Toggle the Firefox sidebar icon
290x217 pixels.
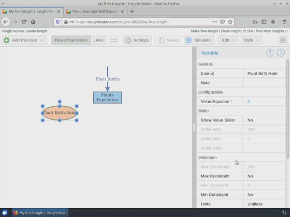[x=264, y=22]
